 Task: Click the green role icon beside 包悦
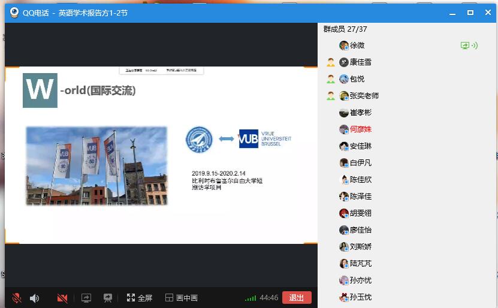[x=330, y=79]
